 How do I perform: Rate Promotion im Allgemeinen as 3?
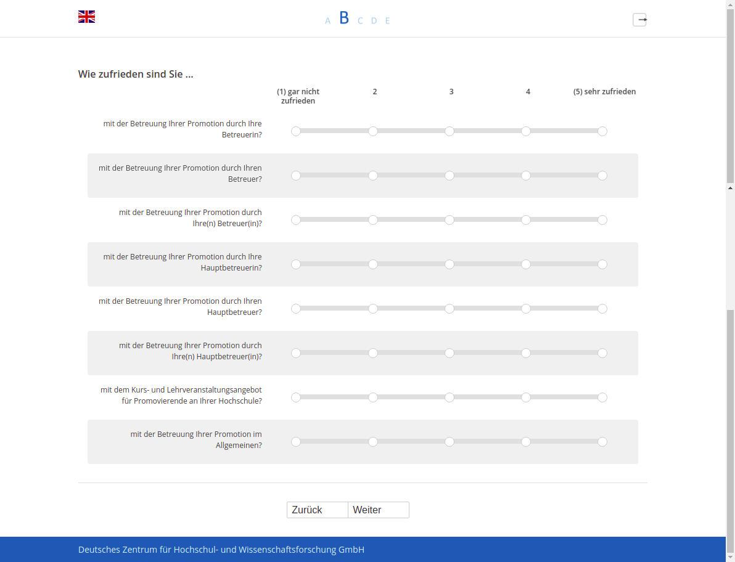tap(450, 442)
